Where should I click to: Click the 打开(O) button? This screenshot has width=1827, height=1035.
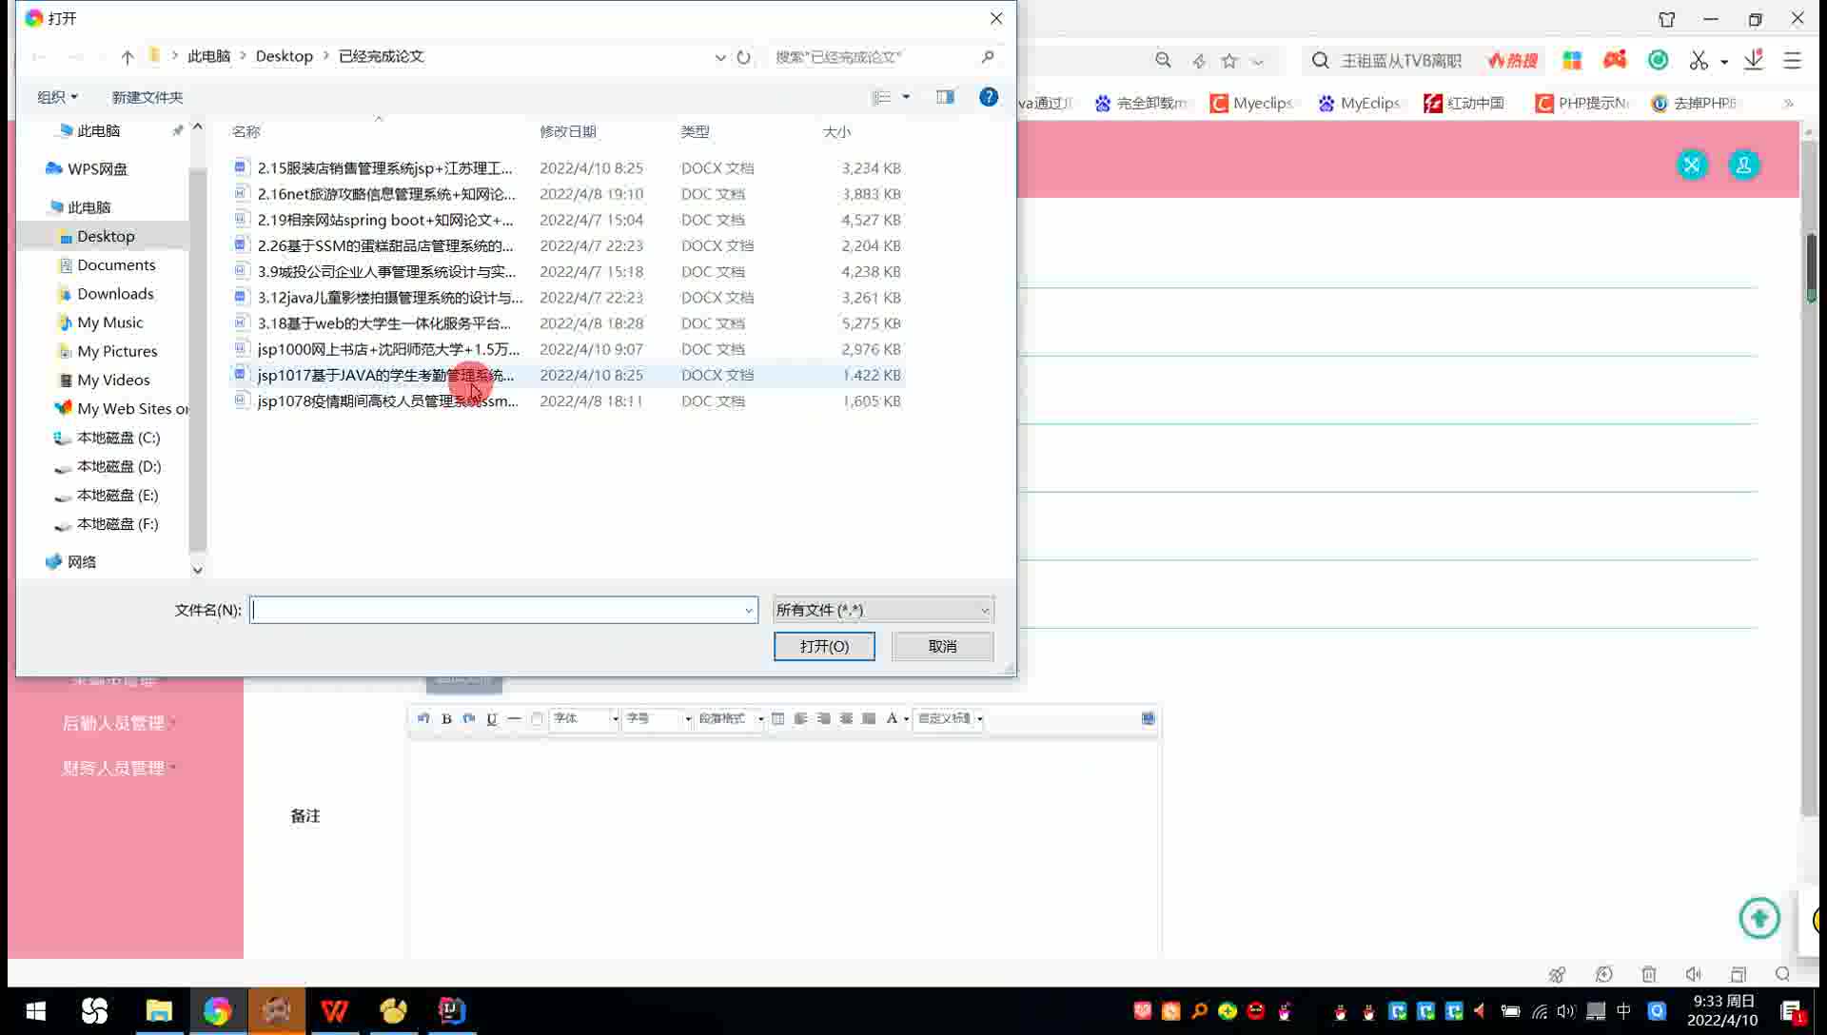tap(824, 646)
